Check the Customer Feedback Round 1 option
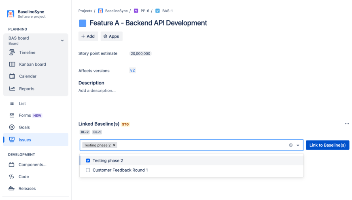The height and width of the screenshot is (200, 352). (x=88, y=170)
